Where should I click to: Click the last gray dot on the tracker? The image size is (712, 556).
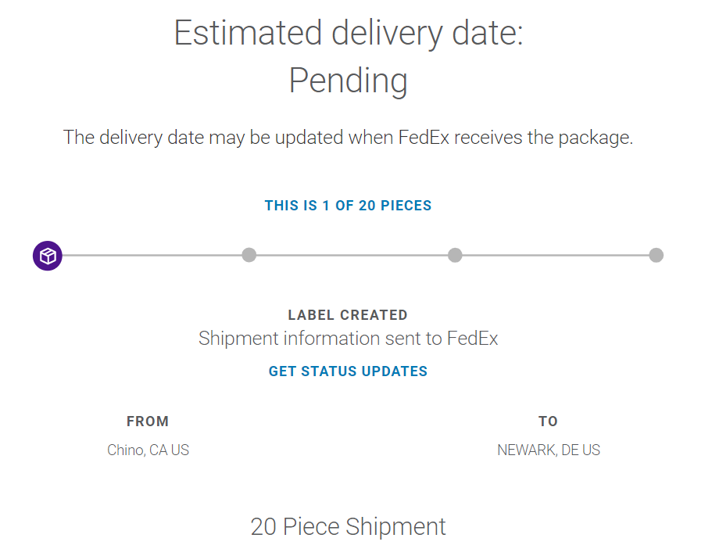657,255
